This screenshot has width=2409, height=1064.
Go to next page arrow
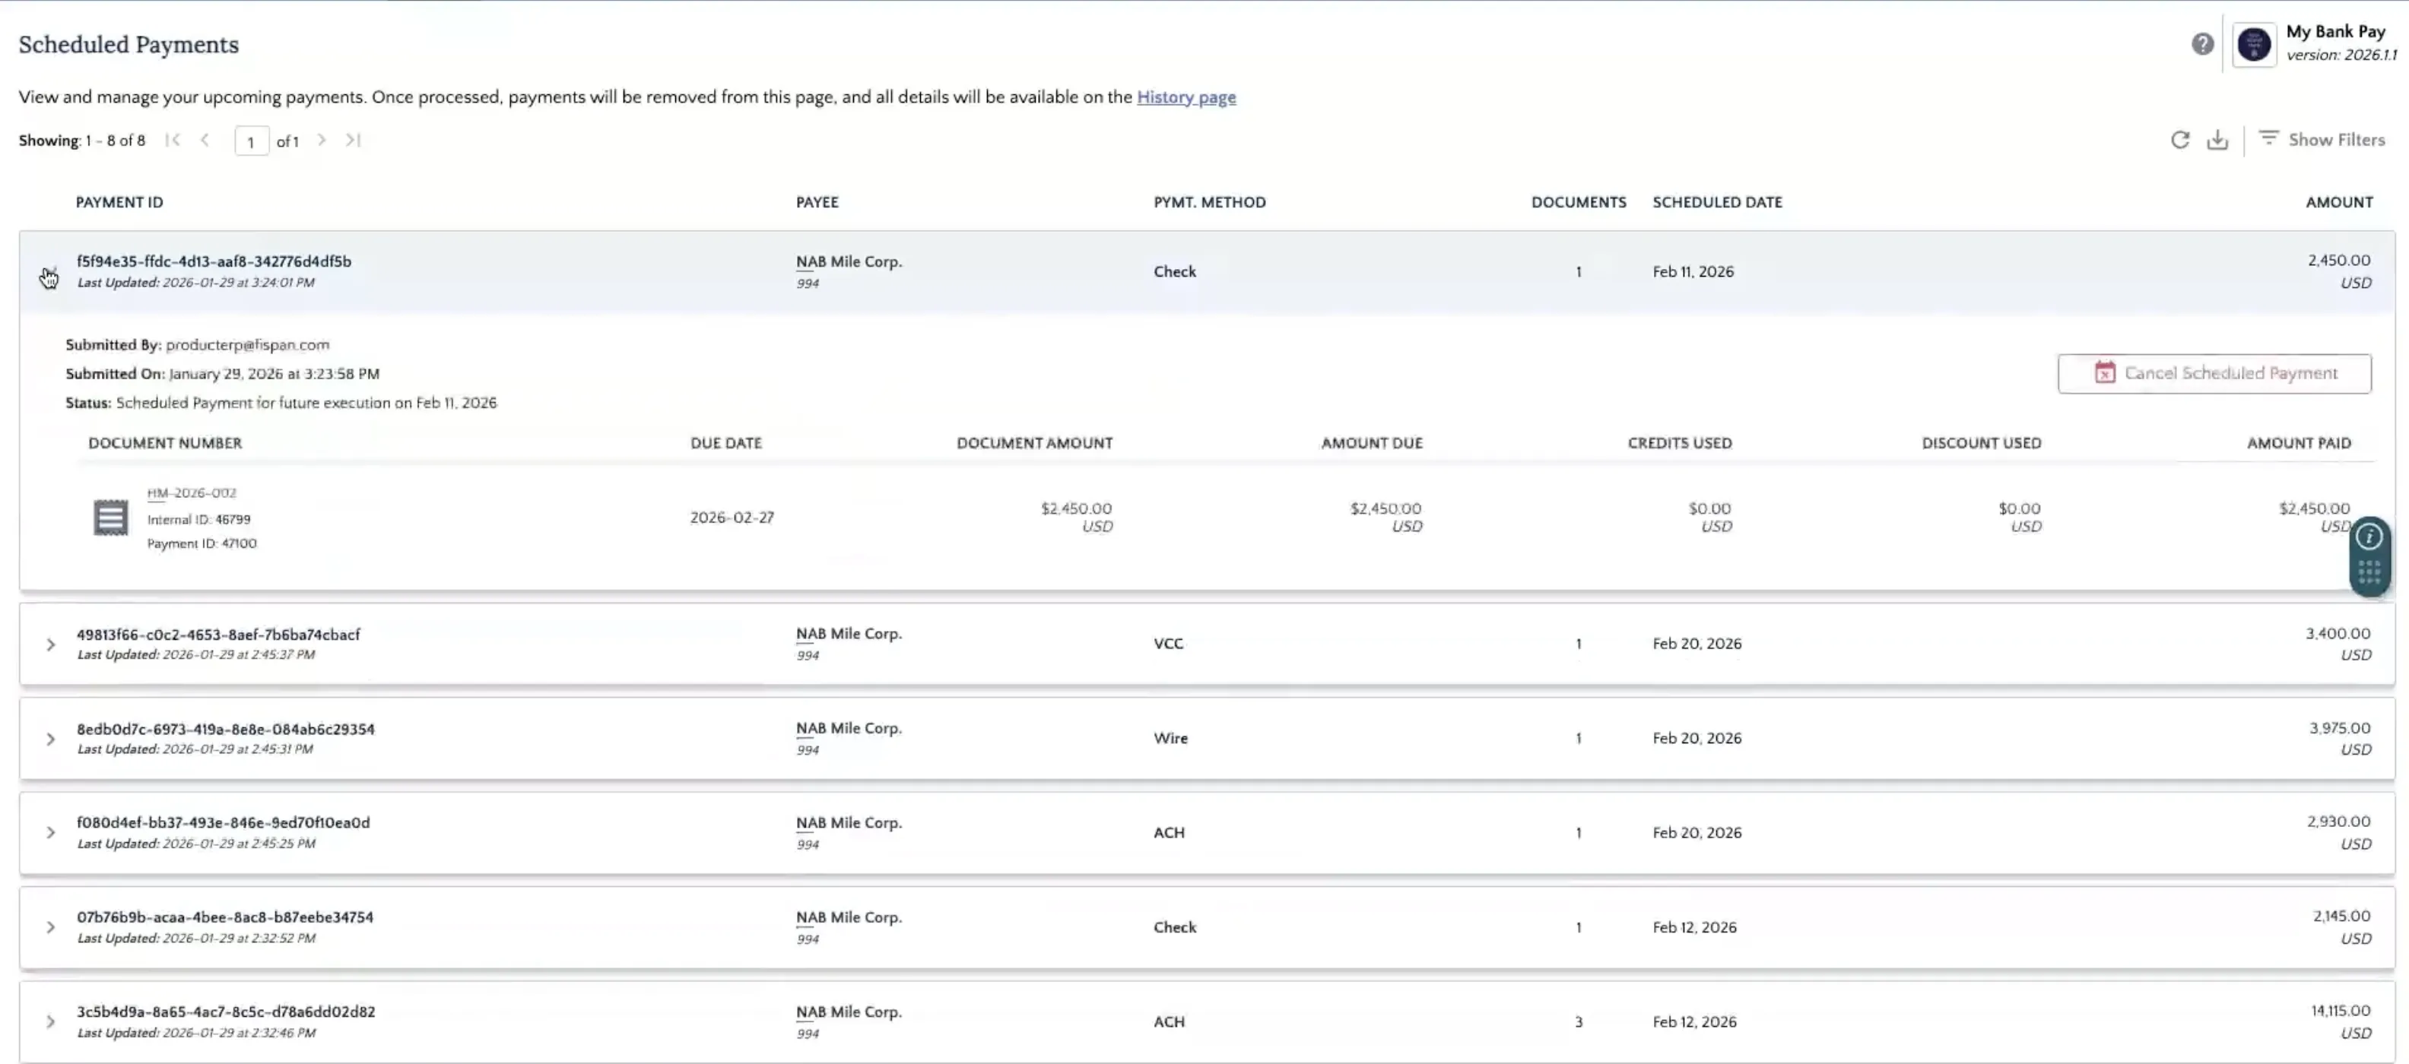322,141
